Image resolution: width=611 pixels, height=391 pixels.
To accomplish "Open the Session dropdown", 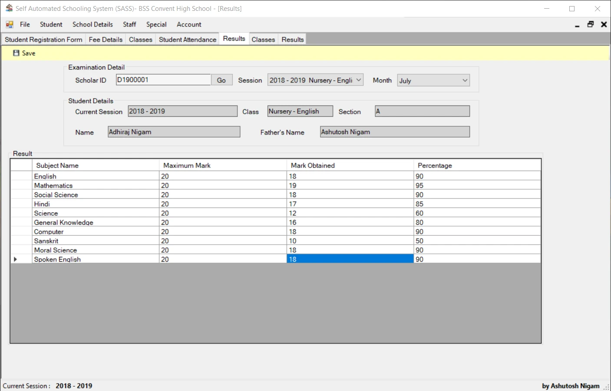I will [x=315, y=80].
